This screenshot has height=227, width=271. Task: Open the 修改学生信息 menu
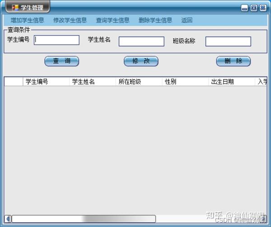(x=70, y=20)
